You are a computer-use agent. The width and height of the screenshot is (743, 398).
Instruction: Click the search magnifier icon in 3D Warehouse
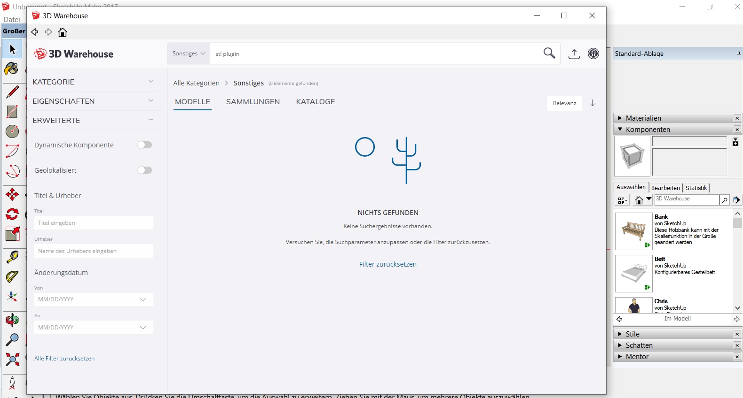549,53
